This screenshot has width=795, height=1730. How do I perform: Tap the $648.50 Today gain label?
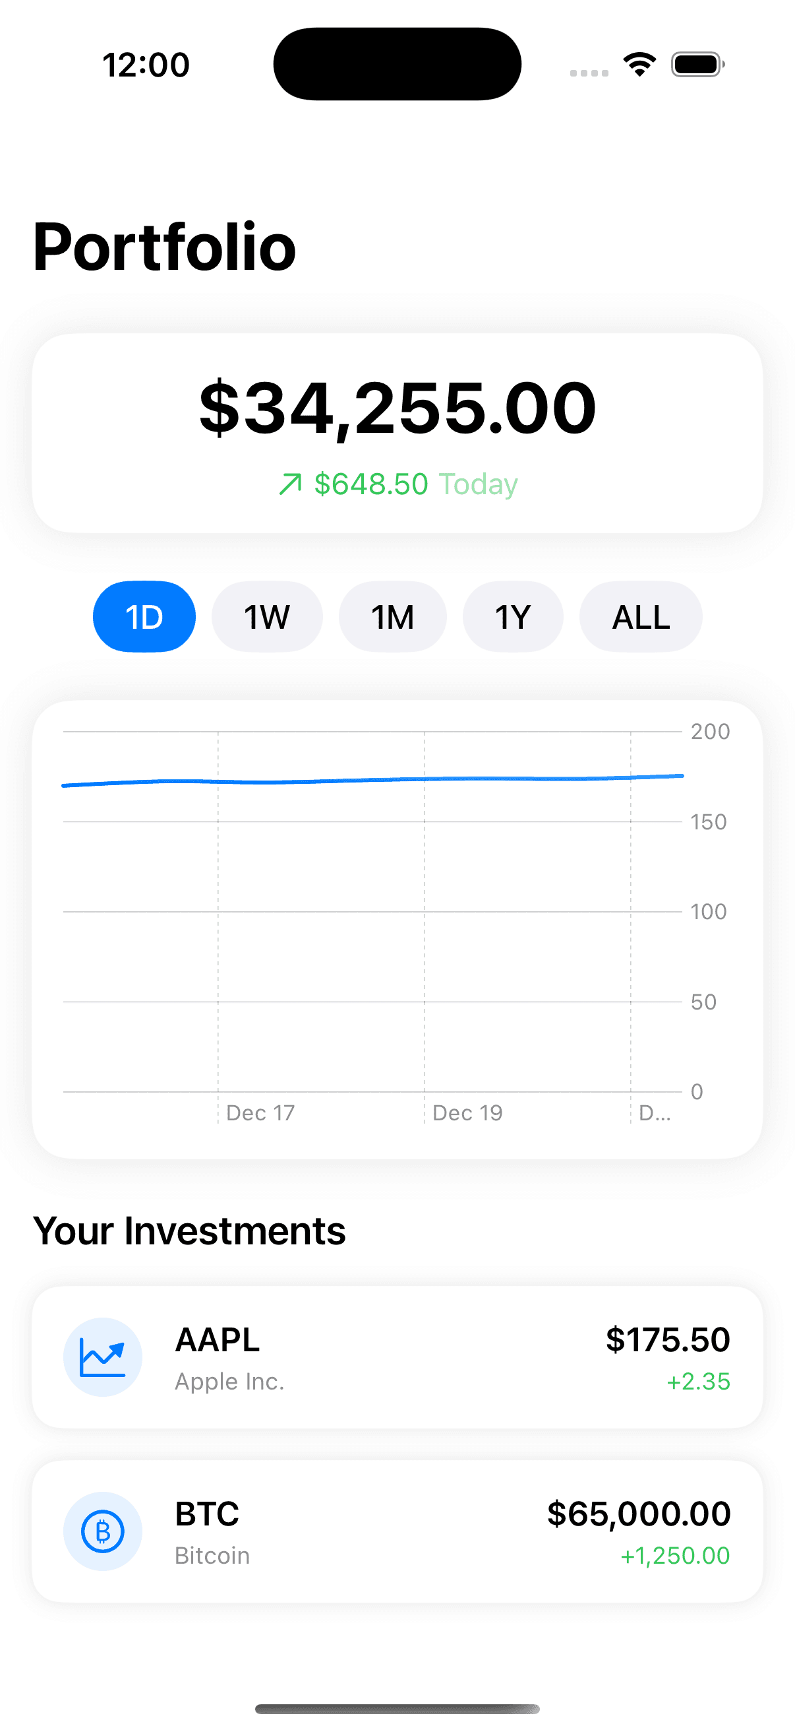coord(416,484)
